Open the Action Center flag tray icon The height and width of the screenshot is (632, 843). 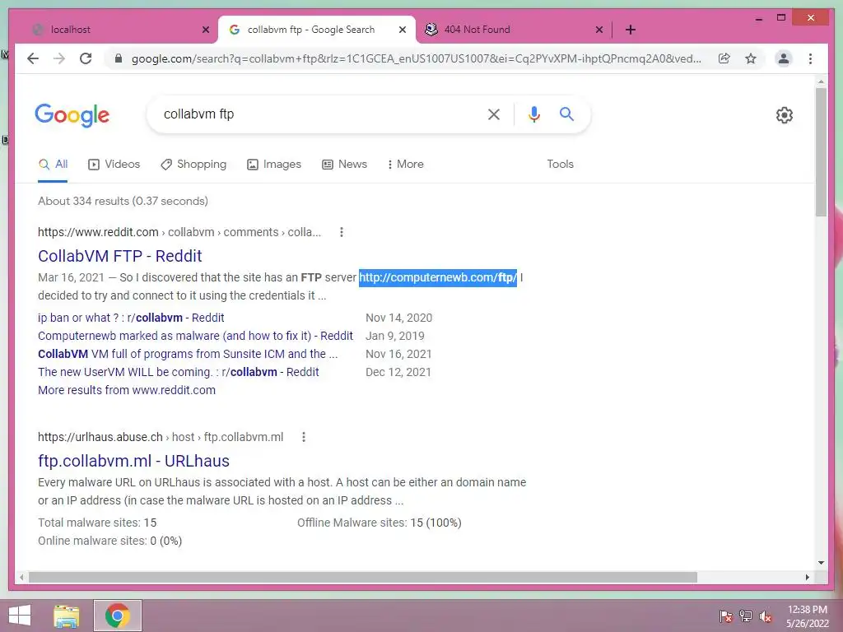coord(726,616)
